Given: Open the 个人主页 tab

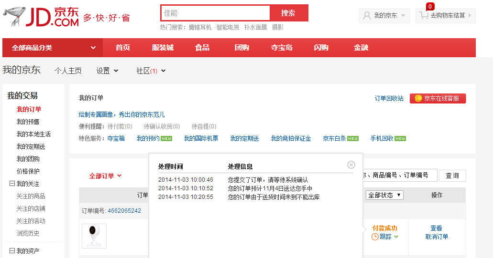Looking at the screenshot, I should [68, 71].
